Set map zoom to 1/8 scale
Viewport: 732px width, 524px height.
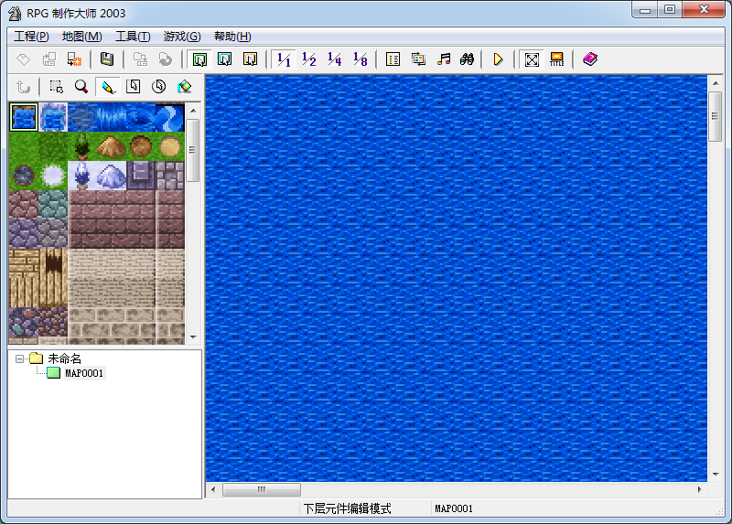point(360,59)
